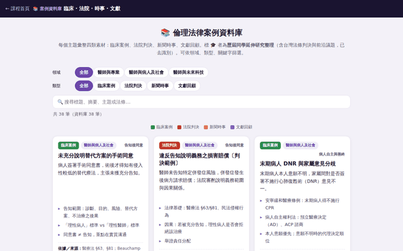
Task: Go back via 課程首頁 link
Action: pyautogui.click(x=18, y=9)
